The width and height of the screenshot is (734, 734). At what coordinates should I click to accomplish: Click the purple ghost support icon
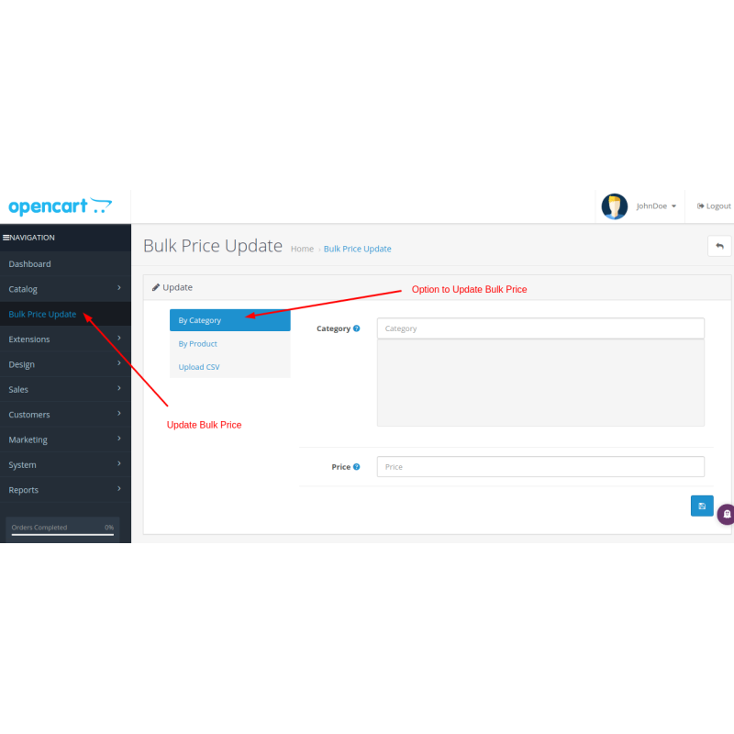[x=726, y=514]
